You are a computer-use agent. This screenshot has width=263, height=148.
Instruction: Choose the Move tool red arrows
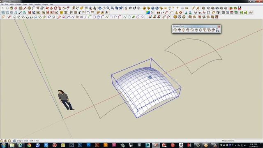[x=47, y=8]
